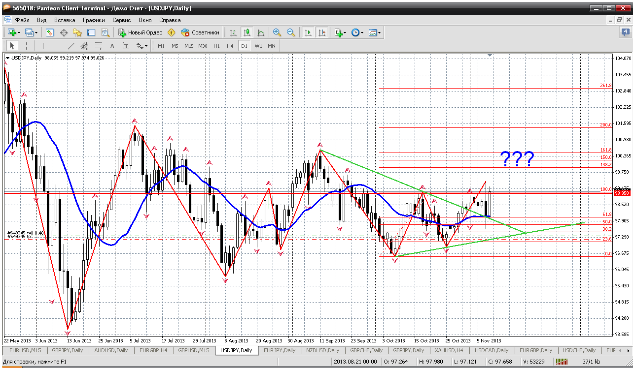Zoom in on the chart
Image resolution: width=635 pixels, height=368 pixels.
click(277, 32)
